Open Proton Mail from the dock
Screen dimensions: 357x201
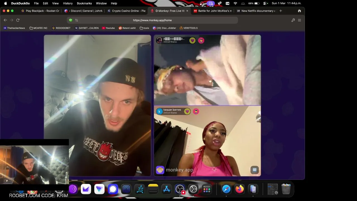(86, 189)
